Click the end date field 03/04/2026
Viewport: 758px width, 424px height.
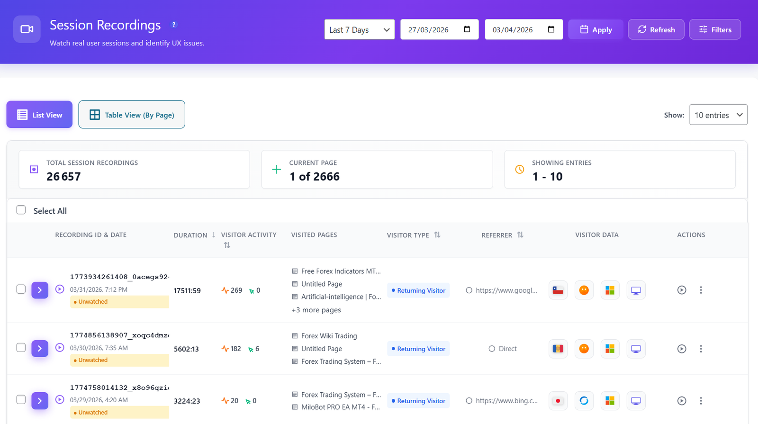pyautogui.click(x=524, y=29)
